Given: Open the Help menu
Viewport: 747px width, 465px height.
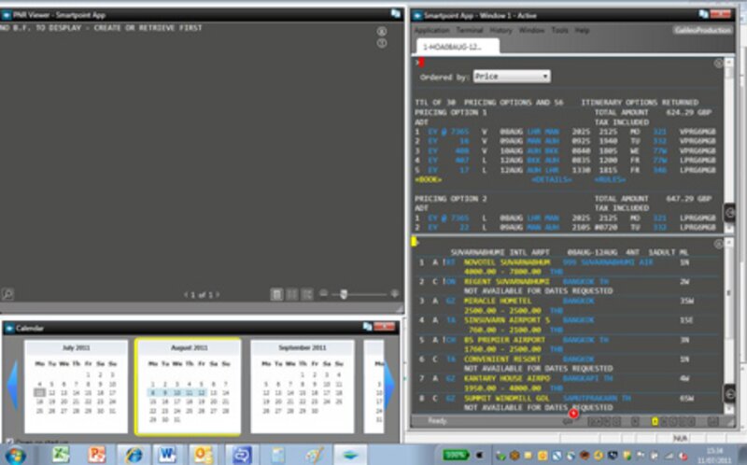Looking at the screenshot, I should click(582, 30).
